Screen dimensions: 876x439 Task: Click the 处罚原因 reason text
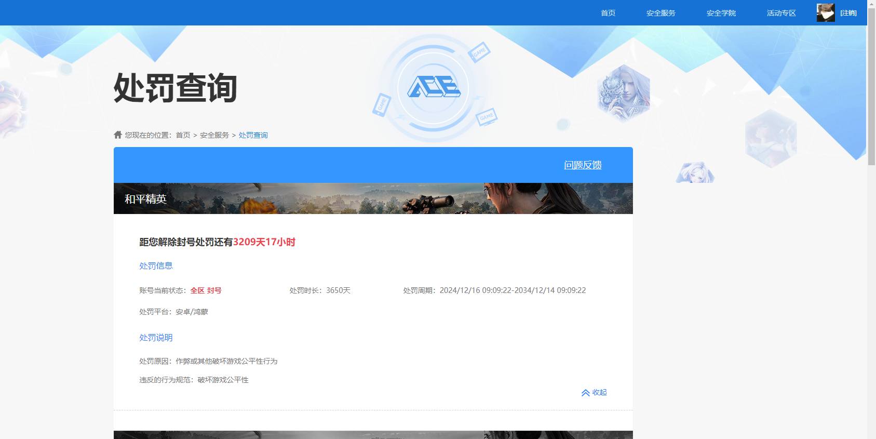[x=208, y=361]
